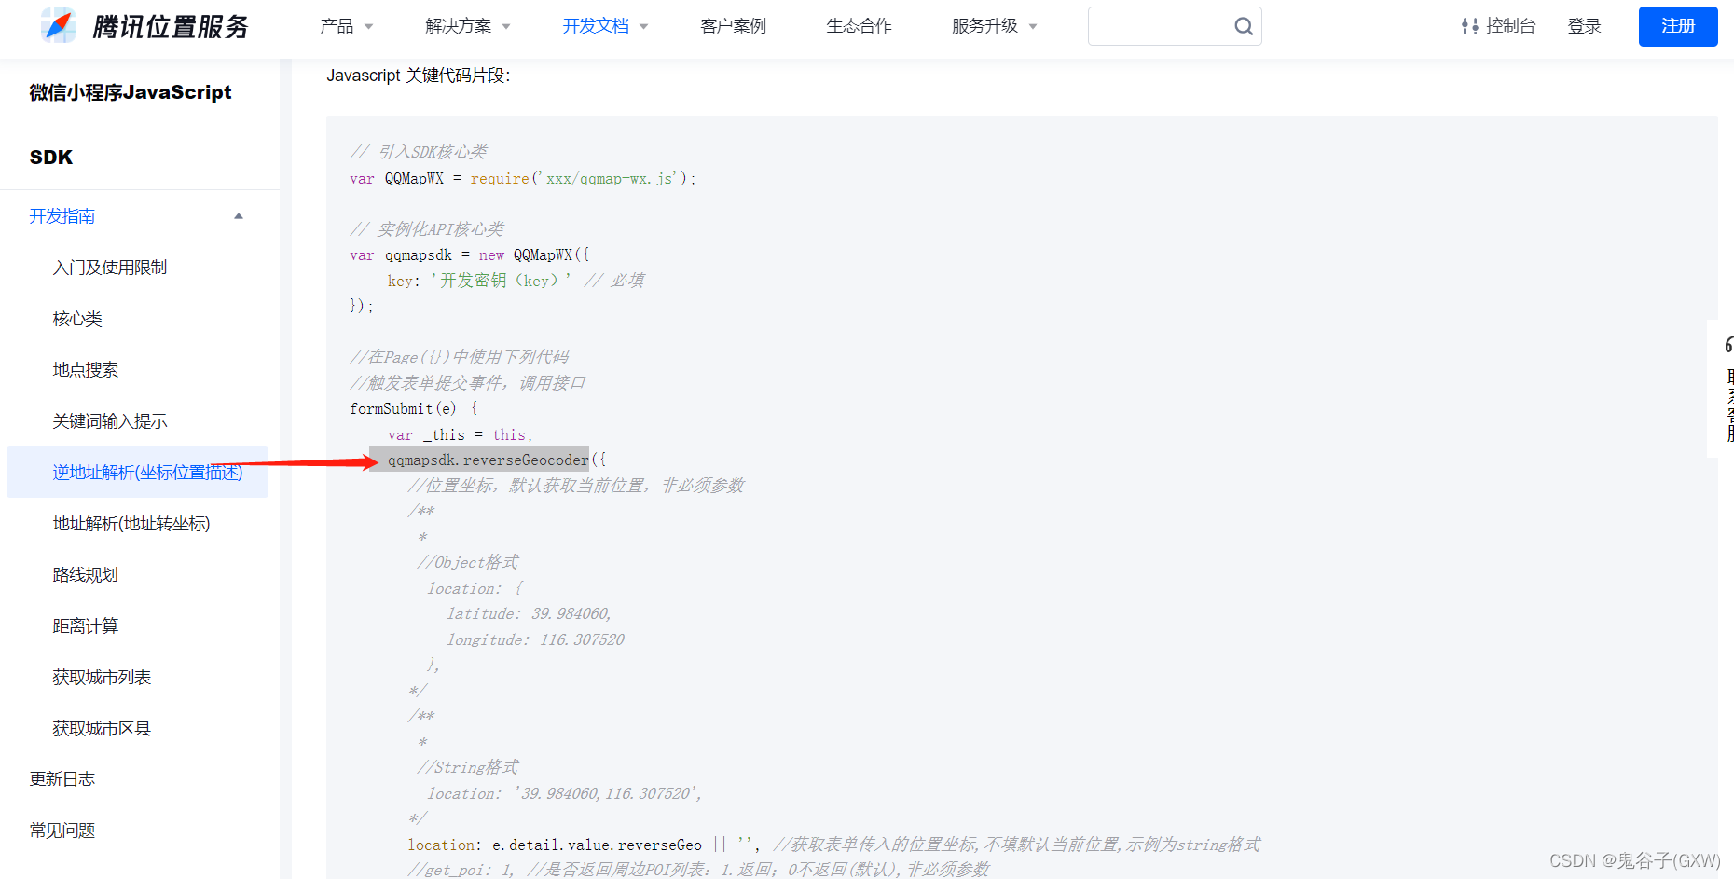Select 逆地址解析(坐标位置描述) in the sidebar
Viewport: 1734px width, 879px height.
[147, 473]
